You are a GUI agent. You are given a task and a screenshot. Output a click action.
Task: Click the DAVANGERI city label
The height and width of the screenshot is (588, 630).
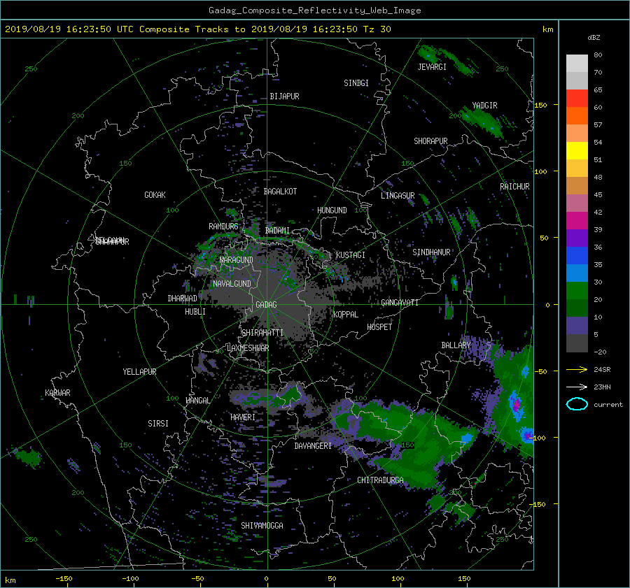(313, 446)
